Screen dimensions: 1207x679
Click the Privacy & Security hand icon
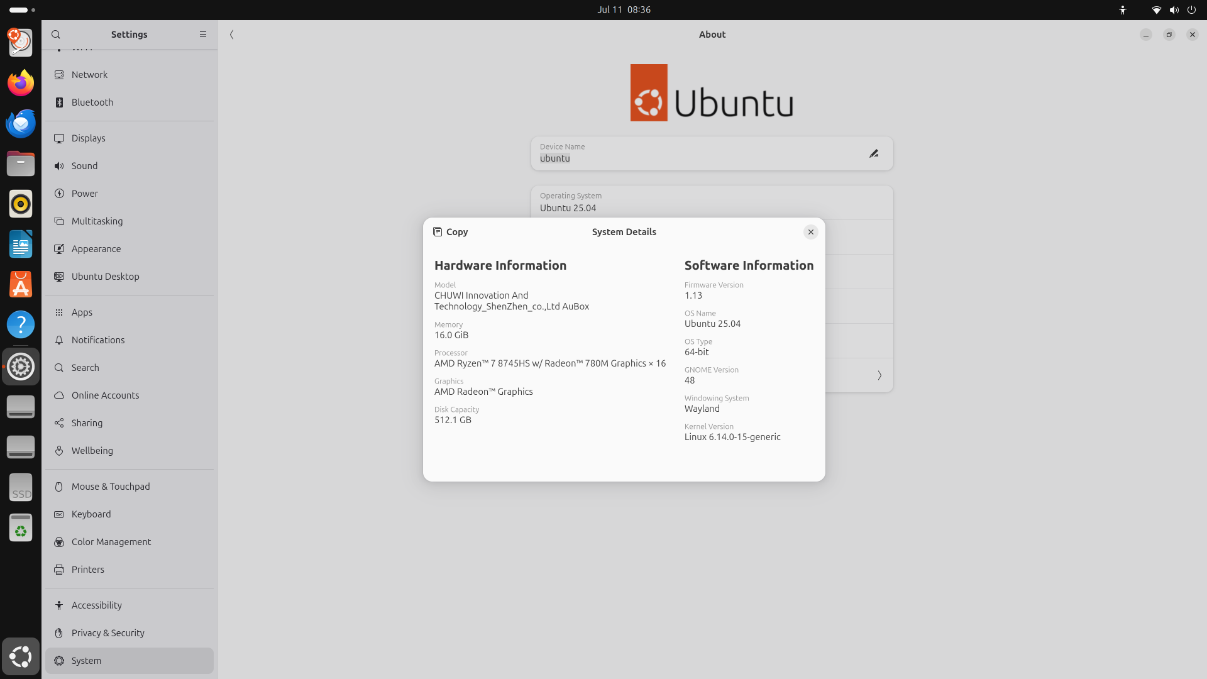click(x=59, y=633)
